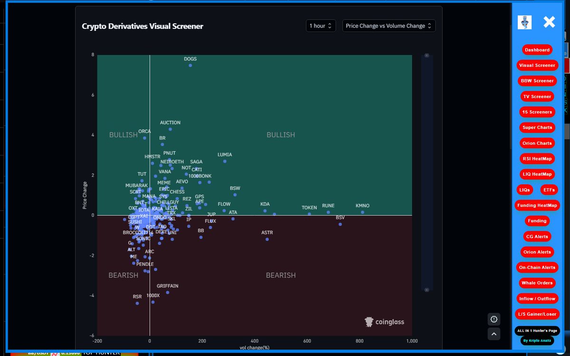Click the vol change(%) axis label
Viewport: 570px width, 356px height.
coord(256,348)
